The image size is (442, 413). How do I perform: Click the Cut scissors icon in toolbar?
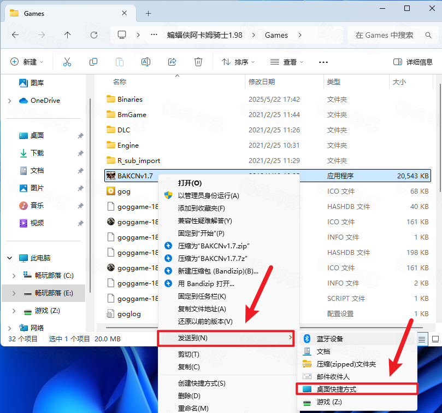67,62
